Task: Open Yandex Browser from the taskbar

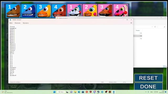Action: (x=87, y=92)
